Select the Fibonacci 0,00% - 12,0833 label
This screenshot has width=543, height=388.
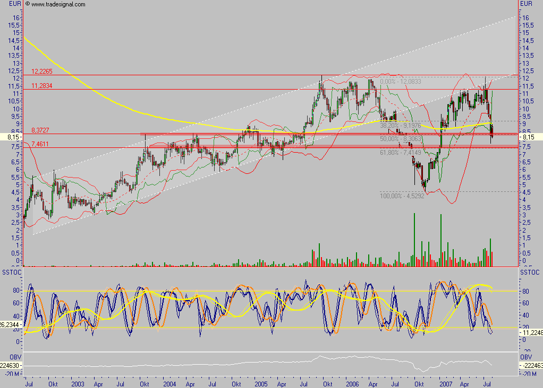[x=406, y=82]
